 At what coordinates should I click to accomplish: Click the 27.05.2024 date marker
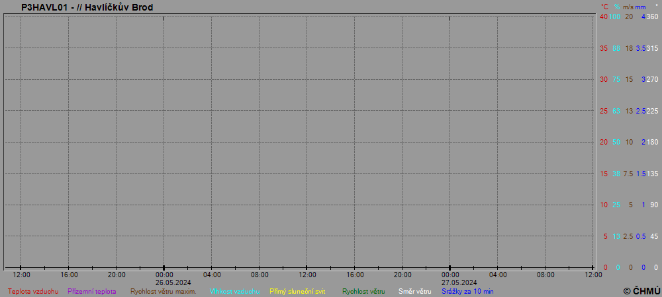[459, 282]
